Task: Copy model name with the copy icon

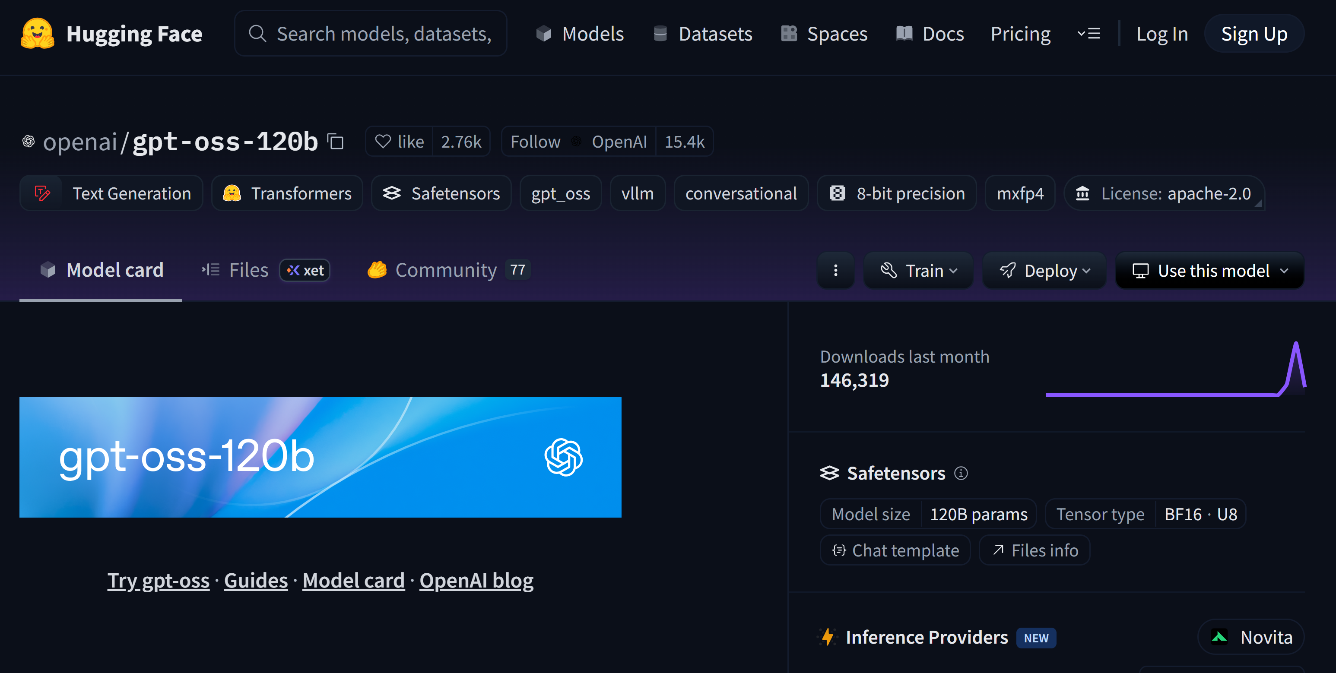Action: [336, 142]
